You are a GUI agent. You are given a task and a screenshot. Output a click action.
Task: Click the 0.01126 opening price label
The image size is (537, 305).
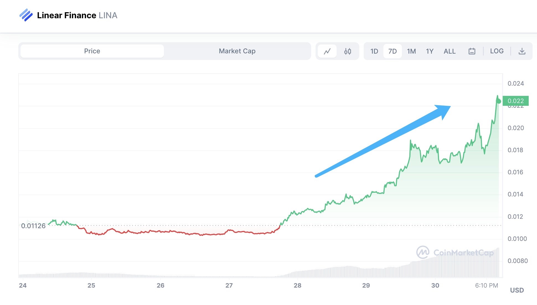click(33, 226)
